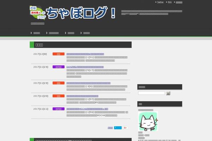Click the blue Twitter share button

point(118,128)
